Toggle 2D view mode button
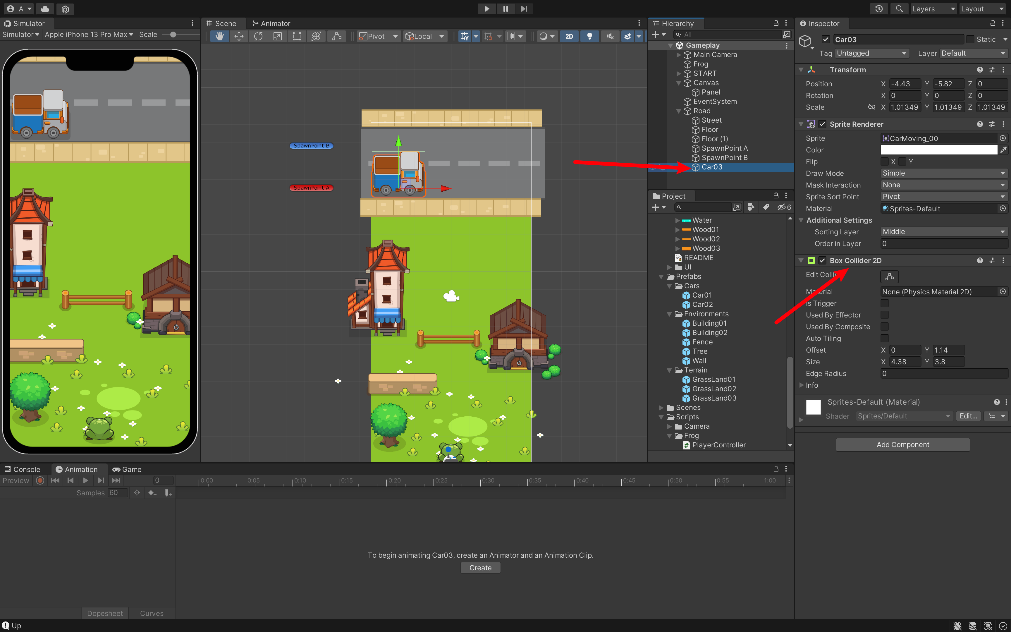1011x632 pixels. coord(569,36)
